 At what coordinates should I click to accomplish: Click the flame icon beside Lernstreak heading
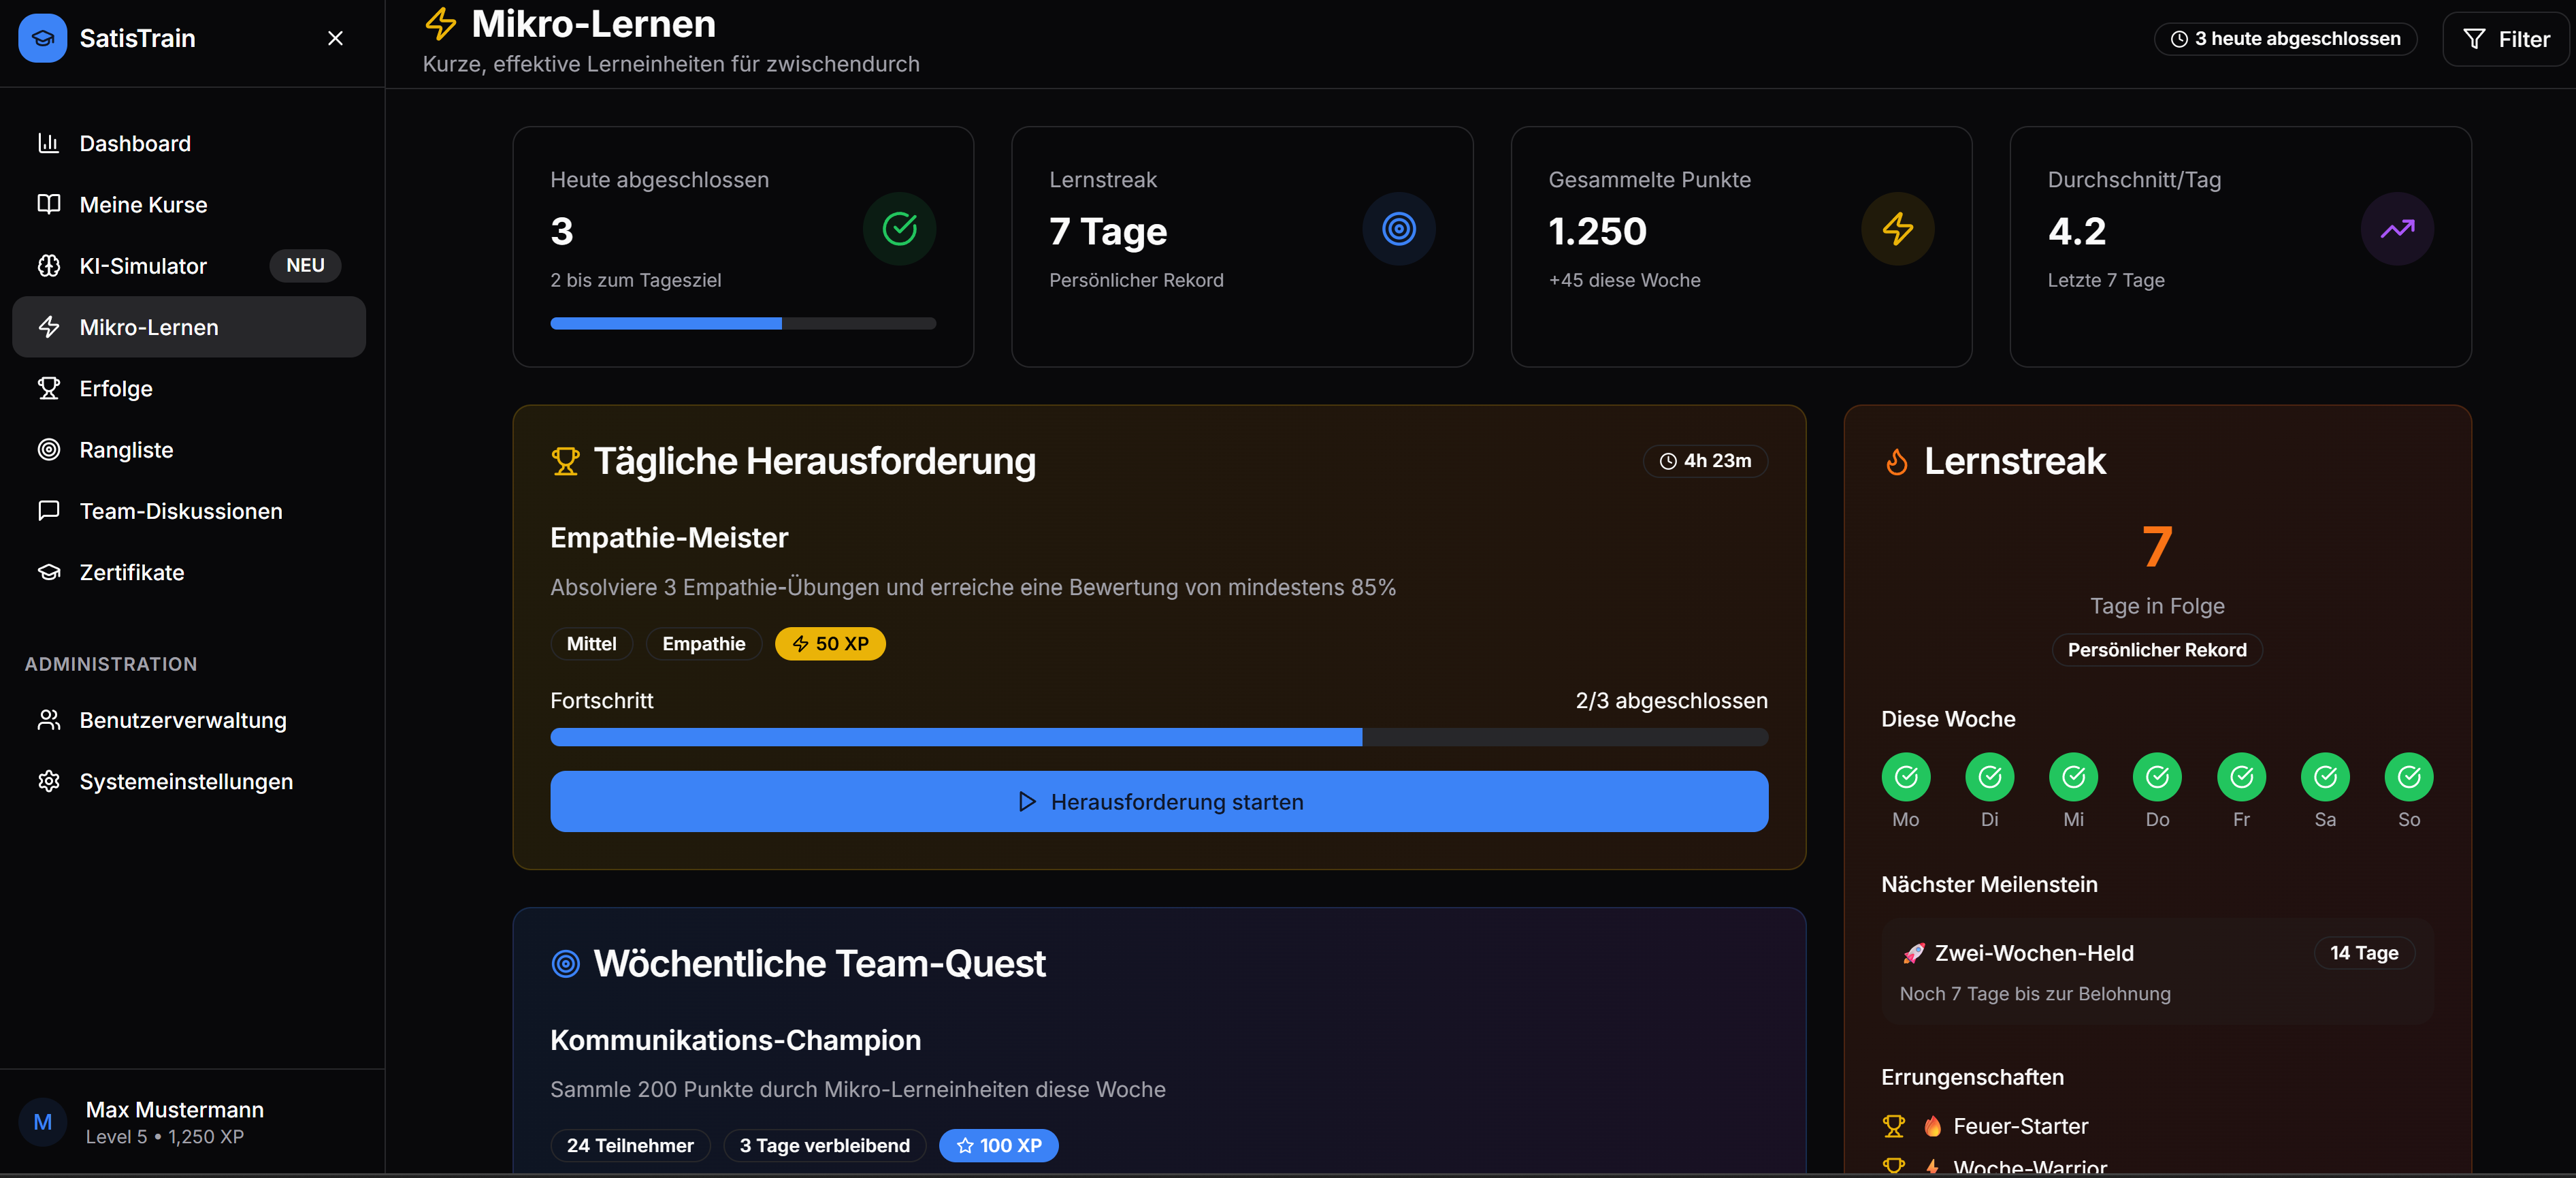click(x=1896, y=462)
